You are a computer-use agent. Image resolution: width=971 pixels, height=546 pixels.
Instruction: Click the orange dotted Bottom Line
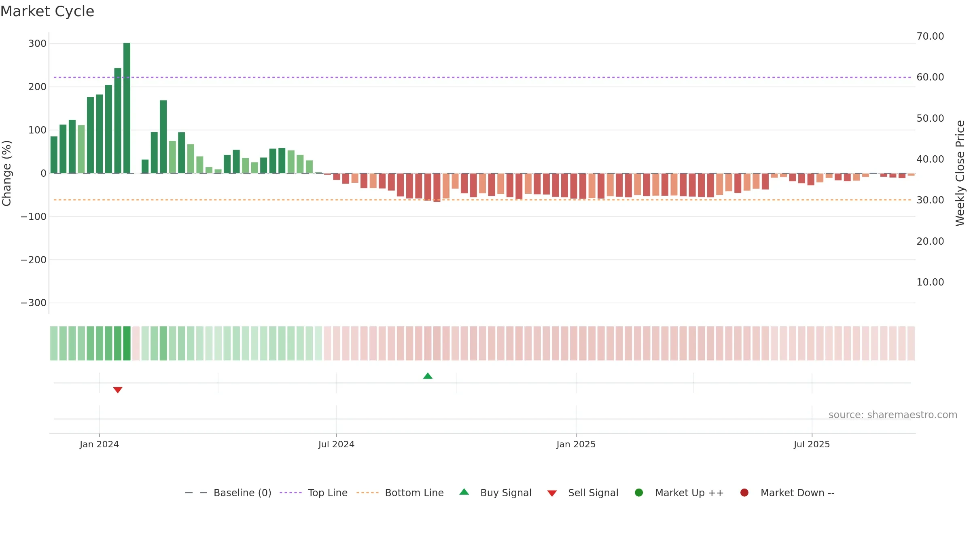click(x=482, y=200)
